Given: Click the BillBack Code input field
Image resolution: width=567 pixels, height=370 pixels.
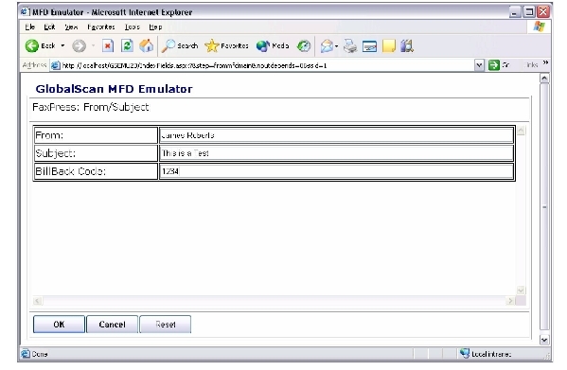Looking at the screenshot, I should 336,171.
